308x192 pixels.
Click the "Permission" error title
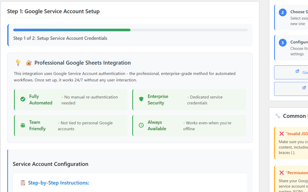click(x=296, y=172)
